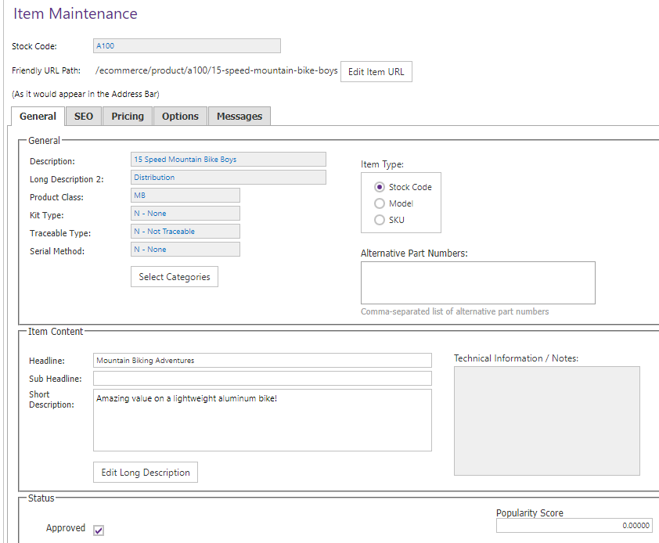The width and height of the screenshot is (659, 543).
Task: Click the Sub Headline input field
Action: click(x=262, y=378)
